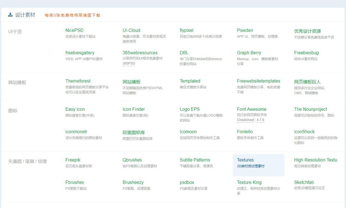Open the 365webresources link
Image resolution: width=346 pixels, height=208 pixels.
point(140,53)
